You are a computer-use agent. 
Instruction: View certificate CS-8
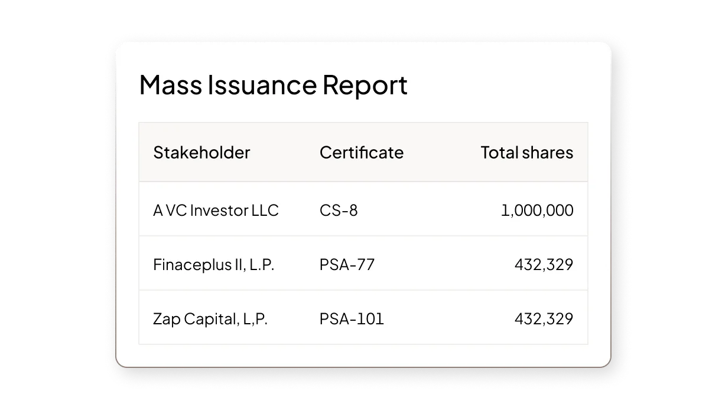pyautogui.click(x=339, y=210)
